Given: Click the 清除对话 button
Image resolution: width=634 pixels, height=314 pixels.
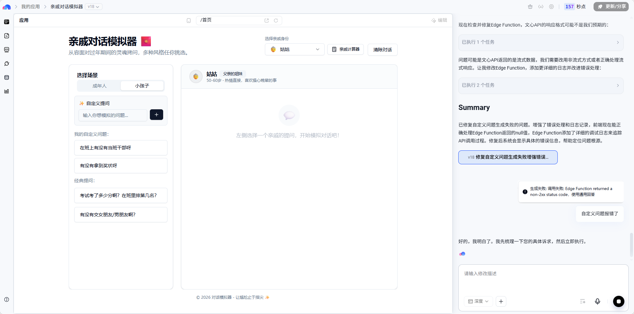Looking at the screenshot, I should [x=382, y=50].
